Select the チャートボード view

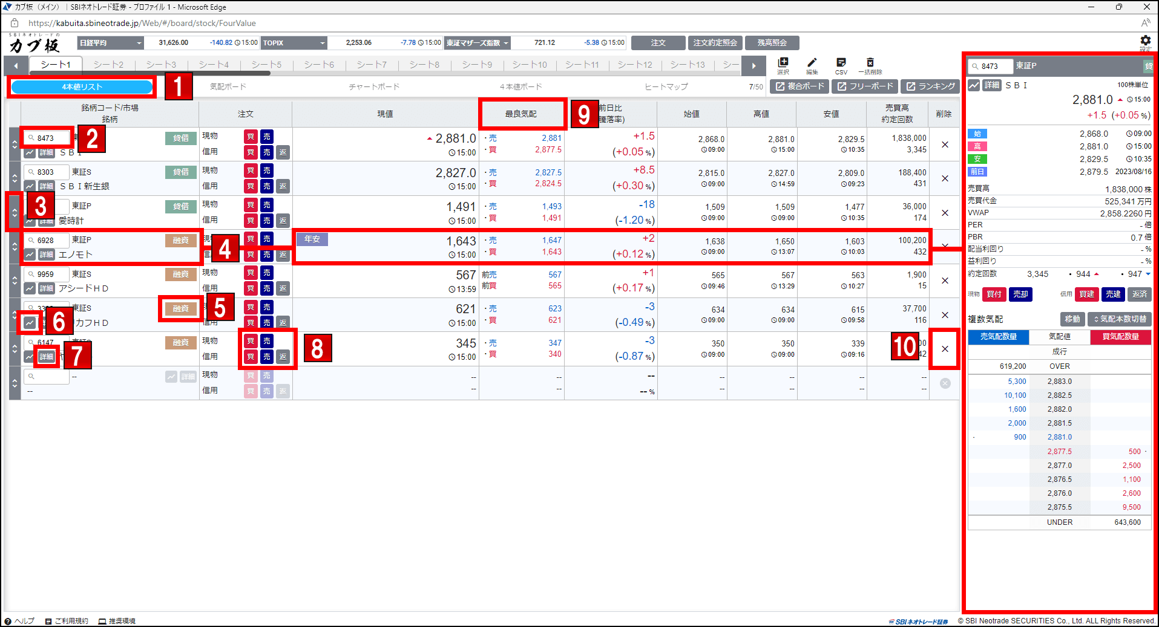point(374,87)
